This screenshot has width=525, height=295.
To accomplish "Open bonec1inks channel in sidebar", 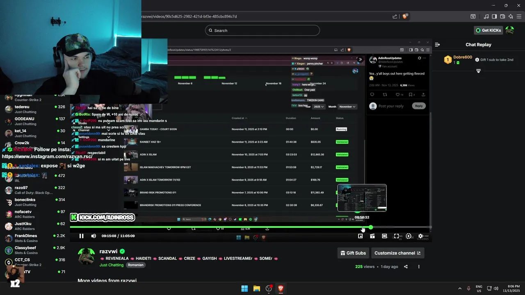I will pos(35,202).
